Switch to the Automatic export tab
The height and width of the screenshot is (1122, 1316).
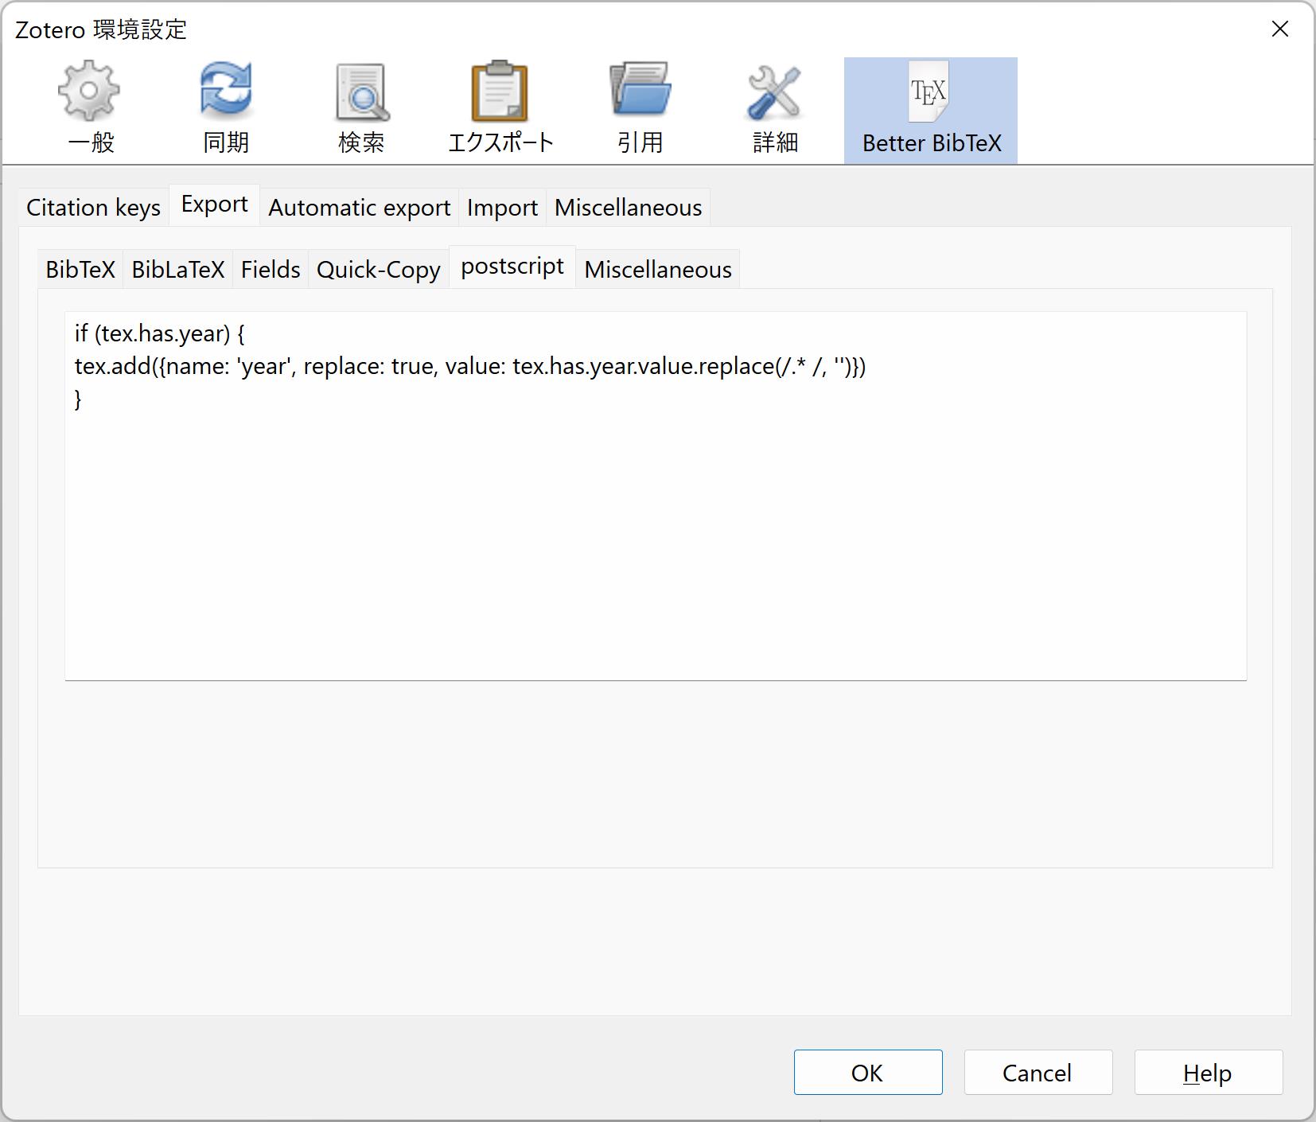coord(360,208)
